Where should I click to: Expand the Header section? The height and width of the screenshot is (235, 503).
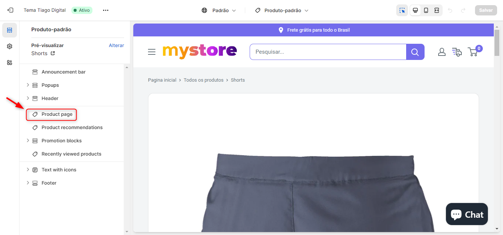(28, 98)
